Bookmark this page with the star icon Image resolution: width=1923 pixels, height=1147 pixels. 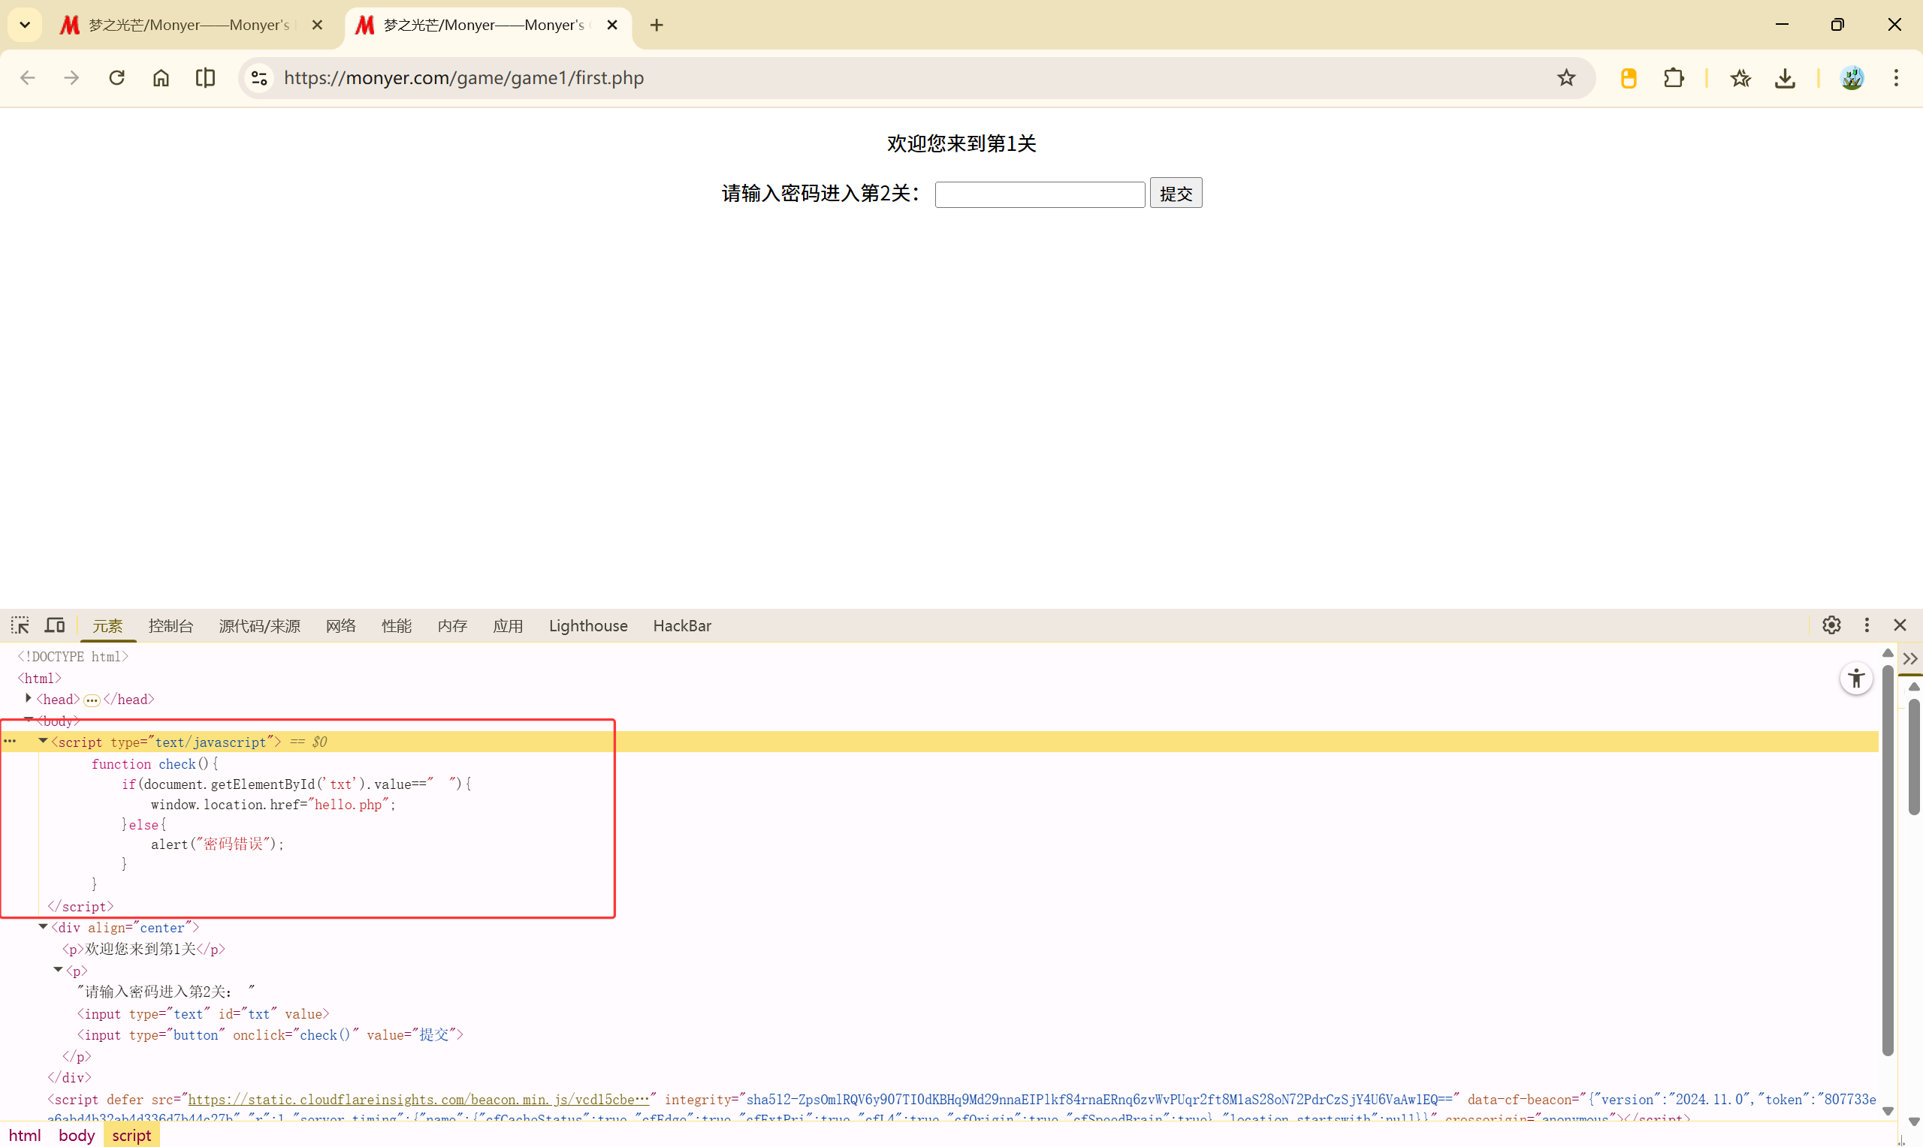coord(1565,78)
